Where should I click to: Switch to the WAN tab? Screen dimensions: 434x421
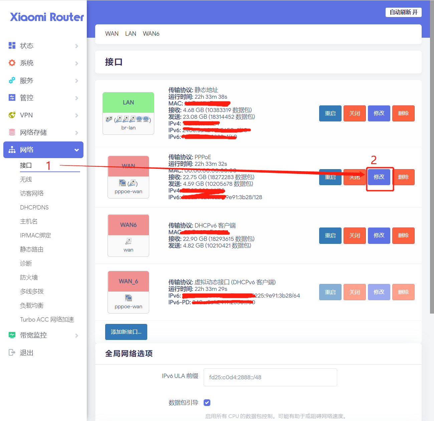112,34
